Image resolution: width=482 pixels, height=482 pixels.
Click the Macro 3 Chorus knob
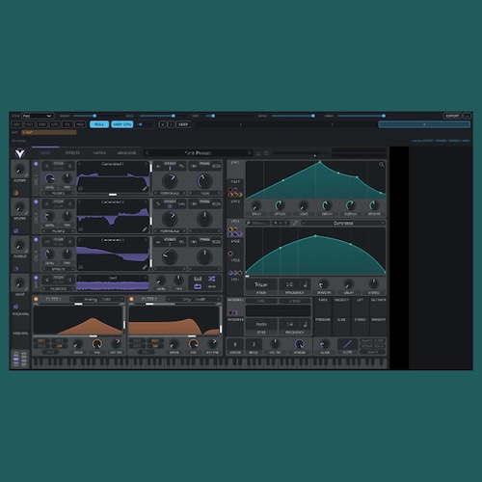pos(20,246)
